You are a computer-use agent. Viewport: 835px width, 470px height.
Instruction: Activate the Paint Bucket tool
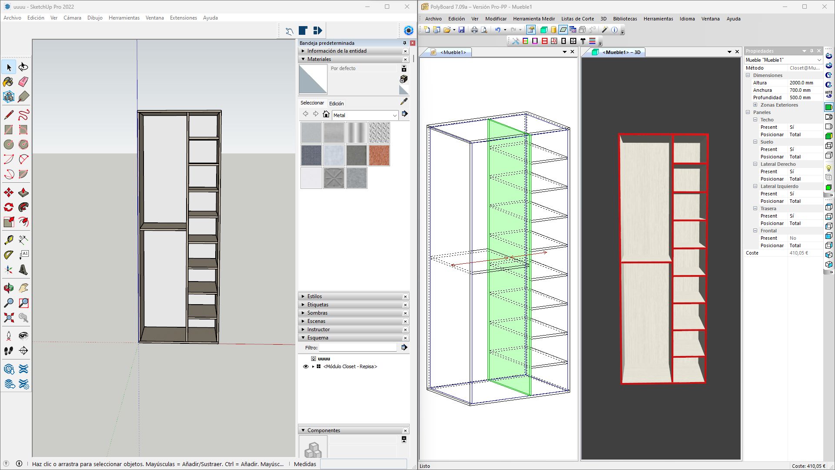click(8, 82)
